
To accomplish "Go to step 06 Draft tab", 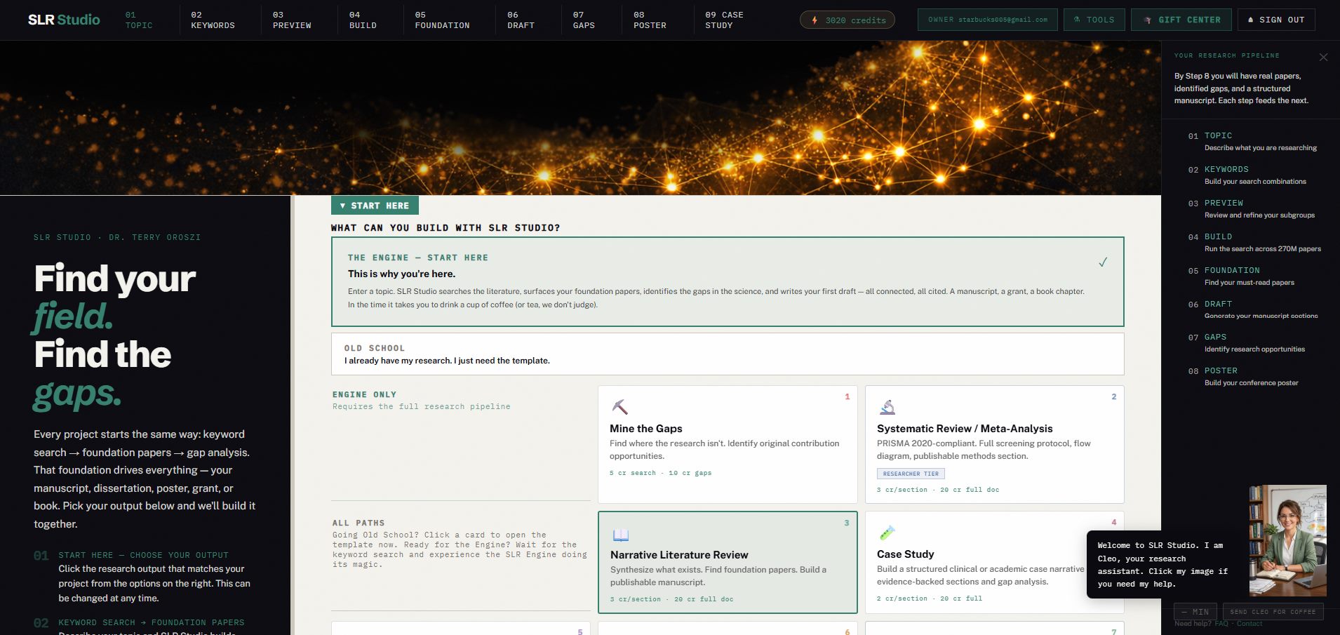I will coord(521,20).
